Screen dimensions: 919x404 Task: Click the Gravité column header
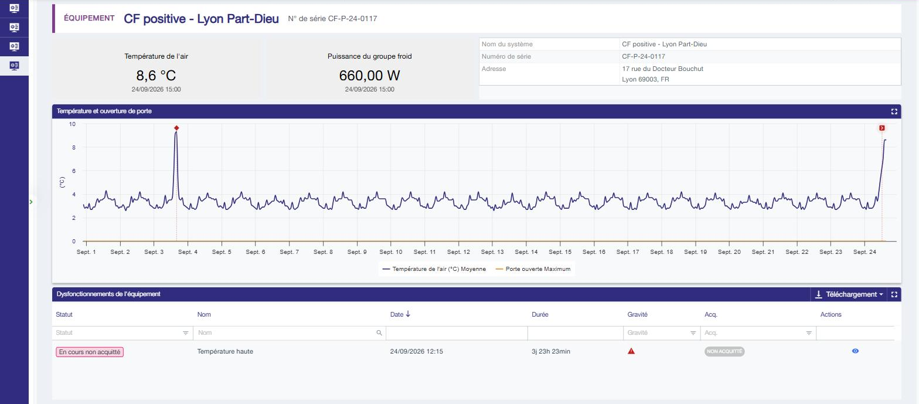coord(637,314)
